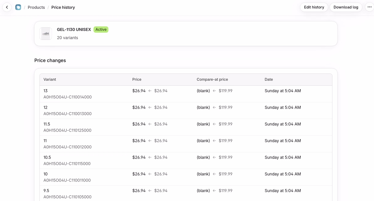
Task: Open the app logo icon in breadcrumb
Action: tap(18, 8)
